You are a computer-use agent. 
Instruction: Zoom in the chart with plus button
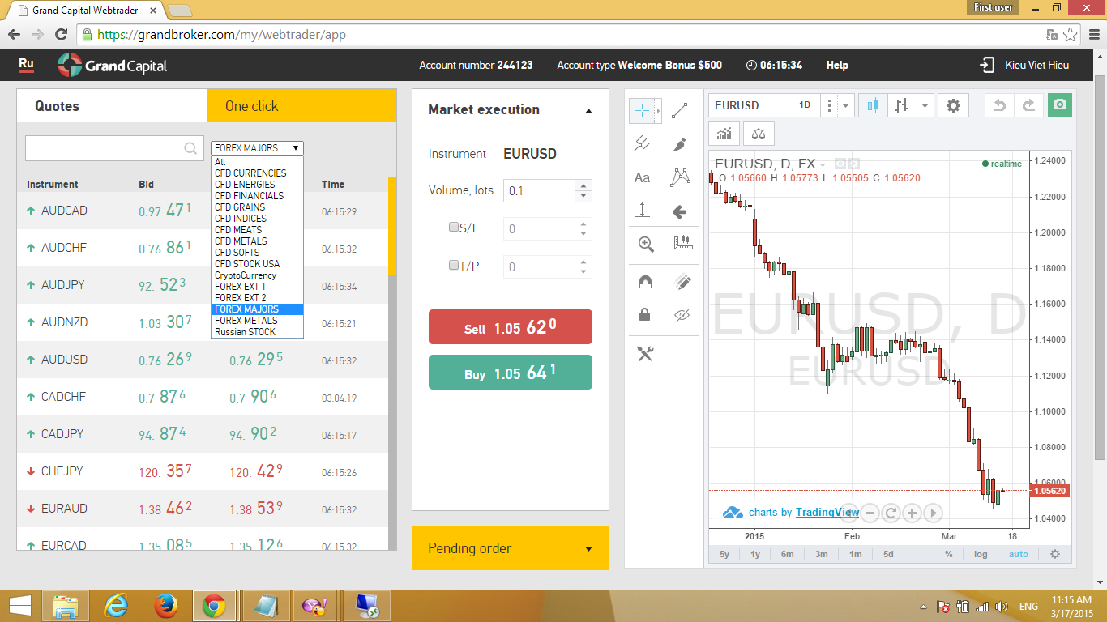(912, 513)
